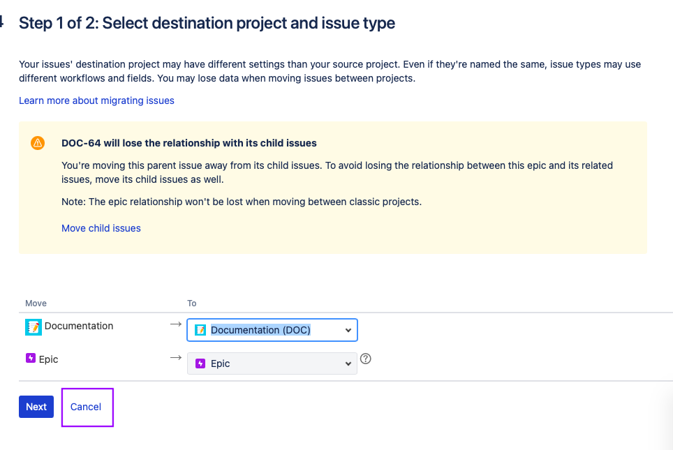673x450 pixels.
Task: Click the purple Epic icon under Move
Action: [31, 359]
